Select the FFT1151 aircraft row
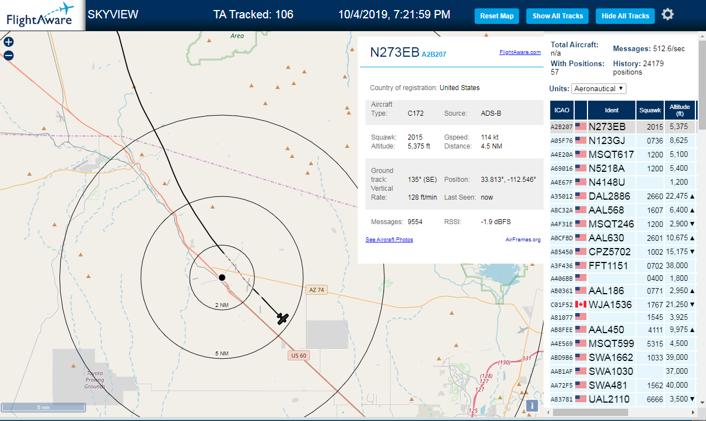This screenshot has height=421, width=706. tap(623, 266)
